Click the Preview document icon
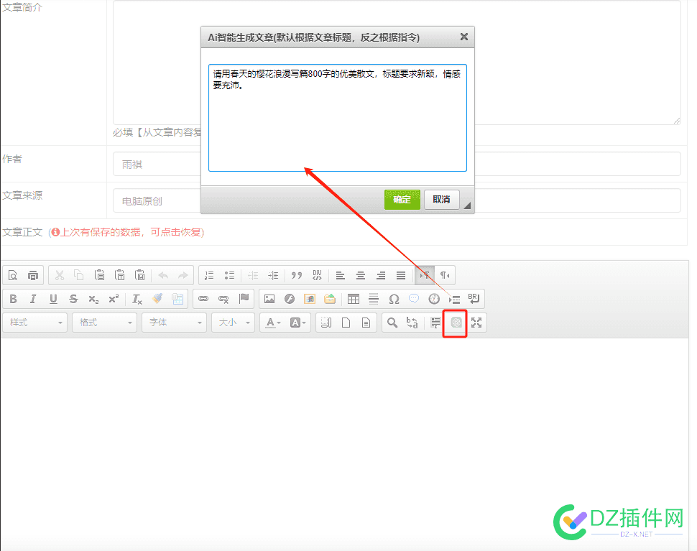 13,276
